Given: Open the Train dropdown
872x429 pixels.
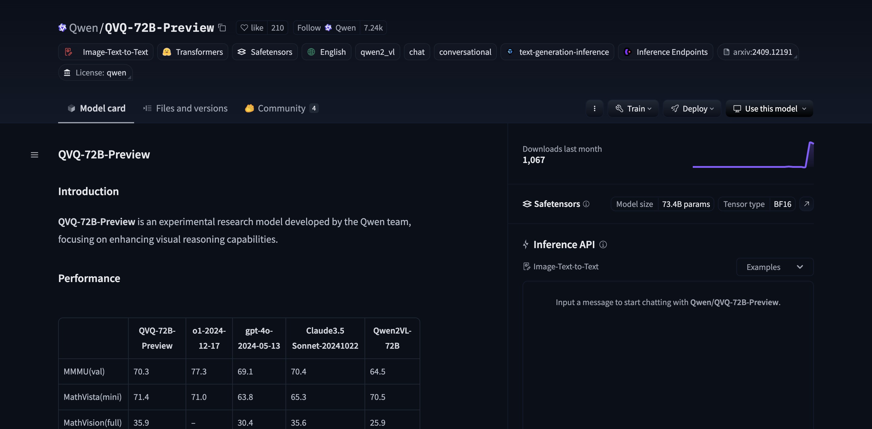Looking at the screenshot, I should coord(633,109).
